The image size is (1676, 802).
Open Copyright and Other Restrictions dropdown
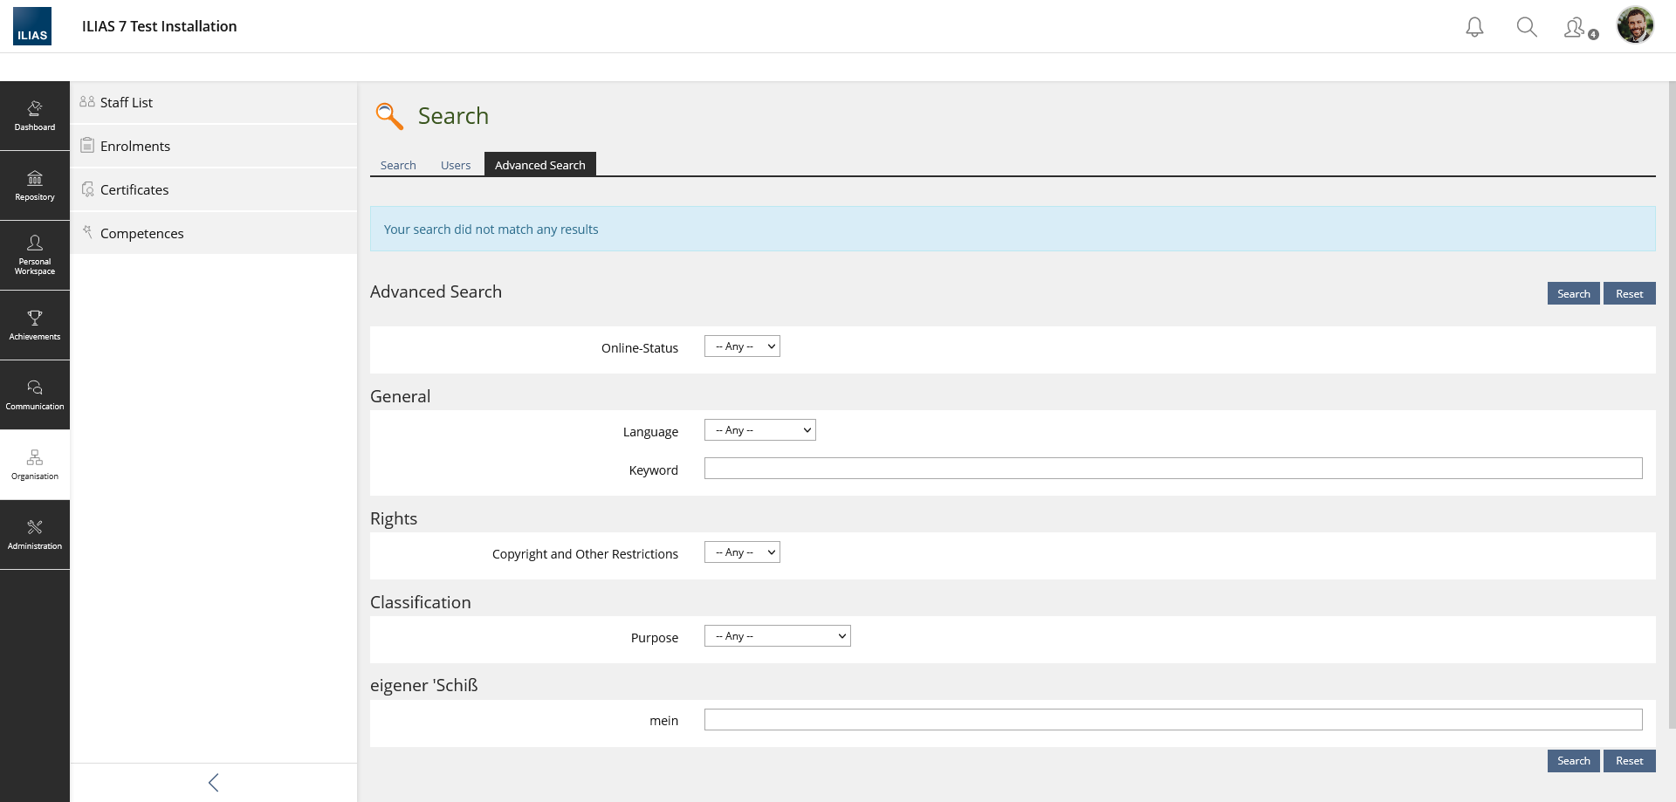[x=742, y=552]
